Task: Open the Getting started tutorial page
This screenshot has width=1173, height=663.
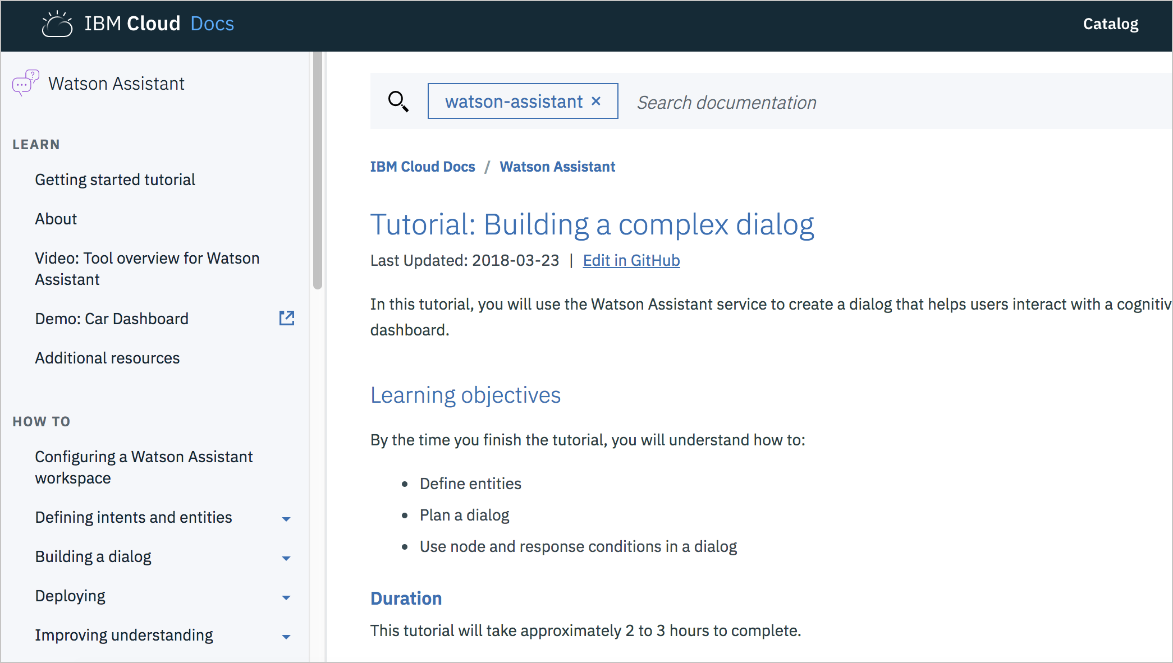Action: point(115,179)
